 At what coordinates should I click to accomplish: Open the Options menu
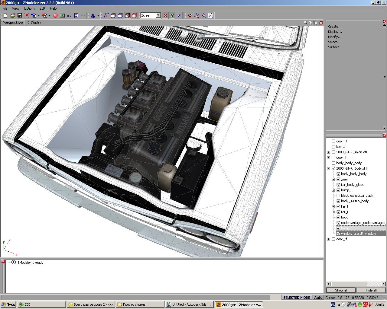pyautogui.click(x=29, y=8)
